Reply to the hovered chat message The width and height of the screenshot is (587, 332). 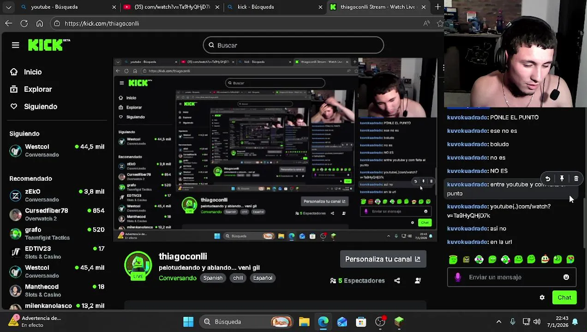click(x=548, y=179)
